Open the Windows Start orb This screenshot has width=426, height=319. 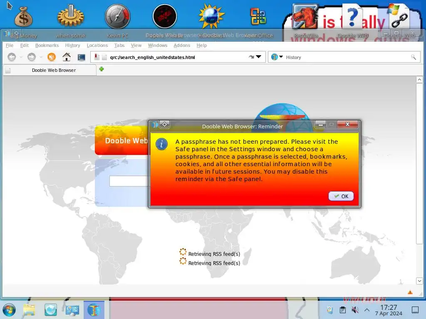coord(9,310)
